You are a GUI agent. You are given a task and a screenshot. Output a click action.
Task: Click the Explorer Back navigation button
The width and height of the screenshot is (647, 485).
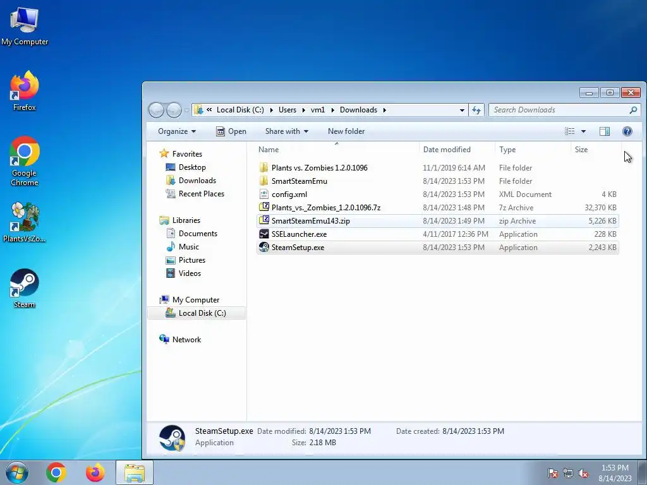(x=157, y=110)
